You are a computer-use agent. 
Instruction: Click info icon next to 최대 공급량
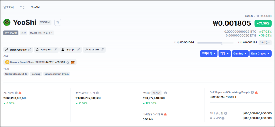point(225,113)
